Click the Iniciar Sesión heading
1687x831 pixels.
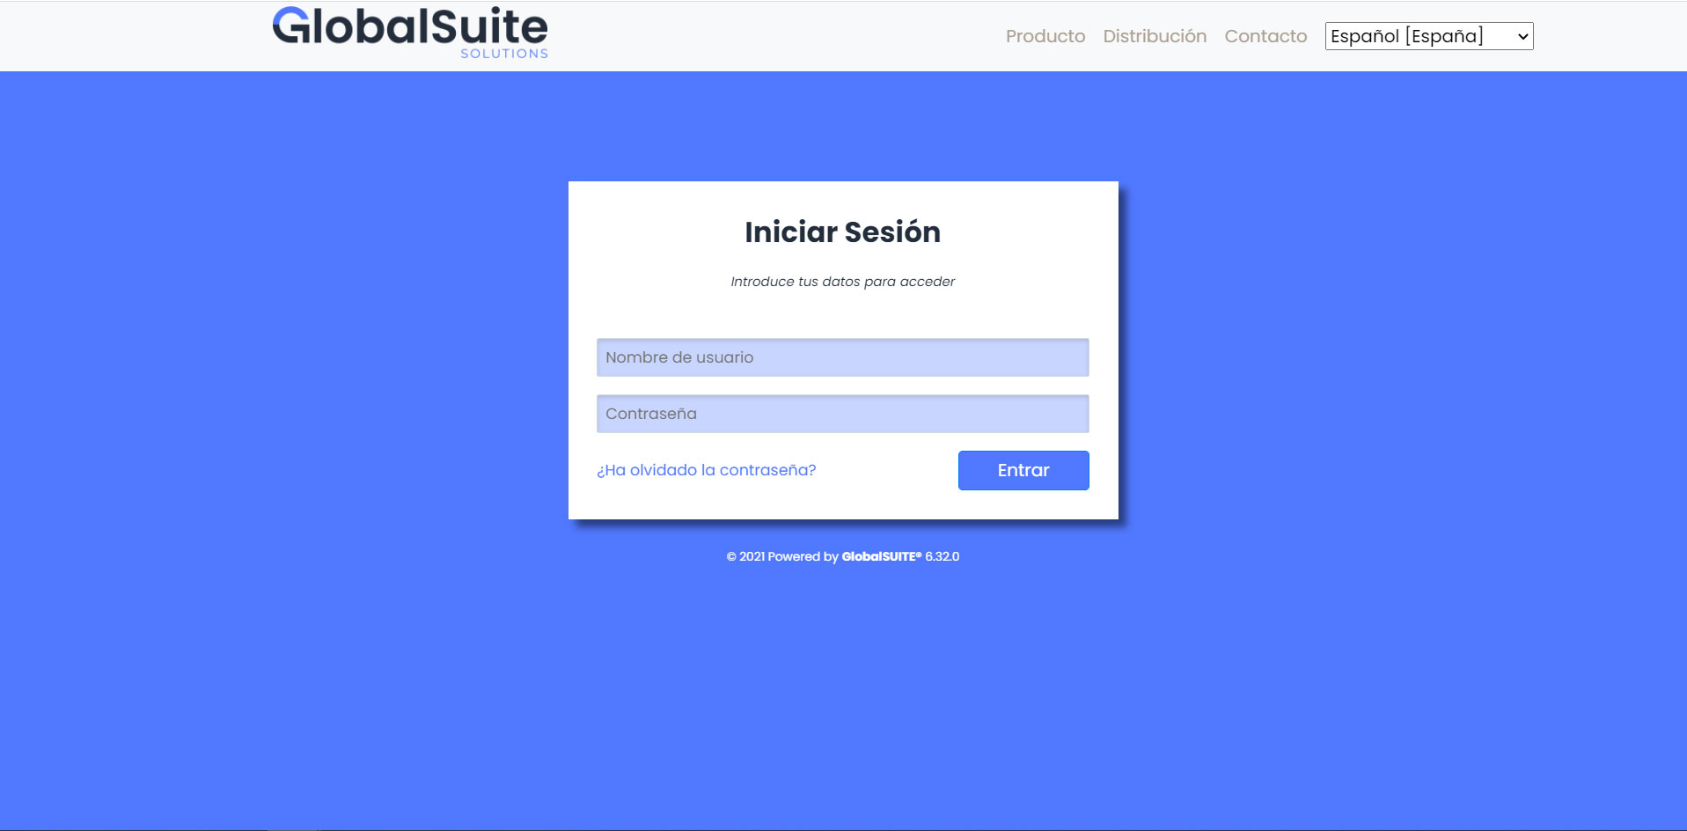(x=842, y=232)
